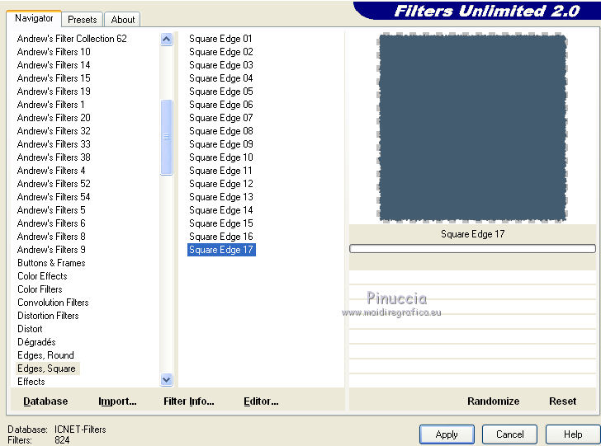
Task: Select Andrew's Filters 52 category
Action: pyautogui.click(x=54, y=184)
